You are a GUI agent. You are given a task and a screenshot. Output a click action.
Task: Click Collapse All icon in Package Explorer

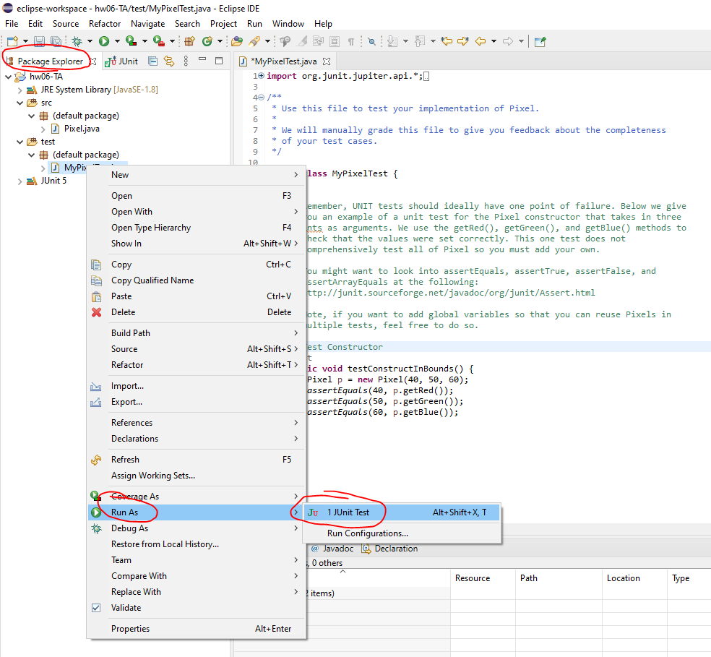[x=152, y=61]
